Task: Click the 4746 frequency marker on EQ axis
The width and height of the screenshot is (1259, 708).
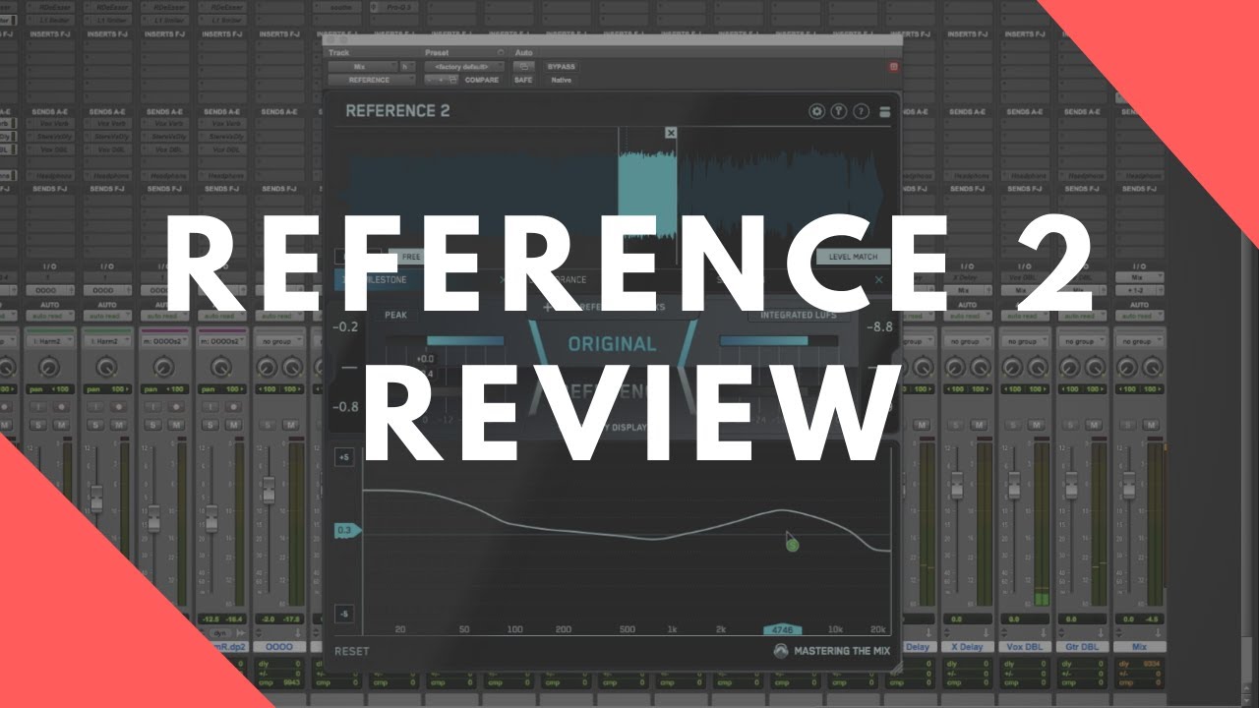Action: coord(783,629)
